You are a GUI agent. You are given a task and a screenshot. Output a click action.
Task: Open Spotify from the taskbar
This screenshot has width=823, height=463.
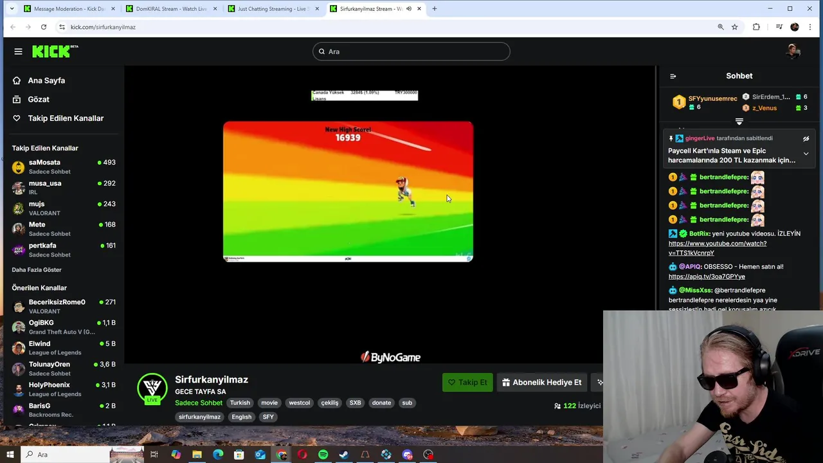click(x=323, y=455)
